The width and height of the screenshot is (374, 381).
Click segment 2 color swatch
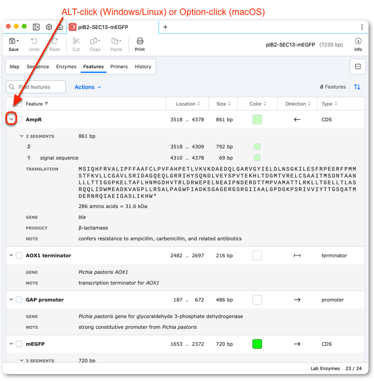[257, 146]
